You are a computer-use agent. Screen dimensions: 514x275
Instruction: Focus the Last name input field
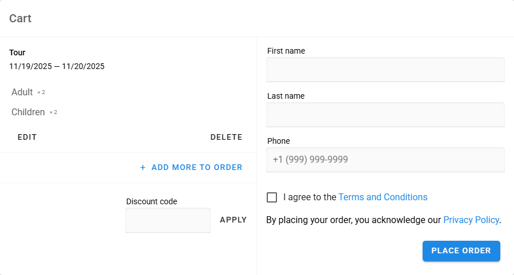tap(385, 115)
